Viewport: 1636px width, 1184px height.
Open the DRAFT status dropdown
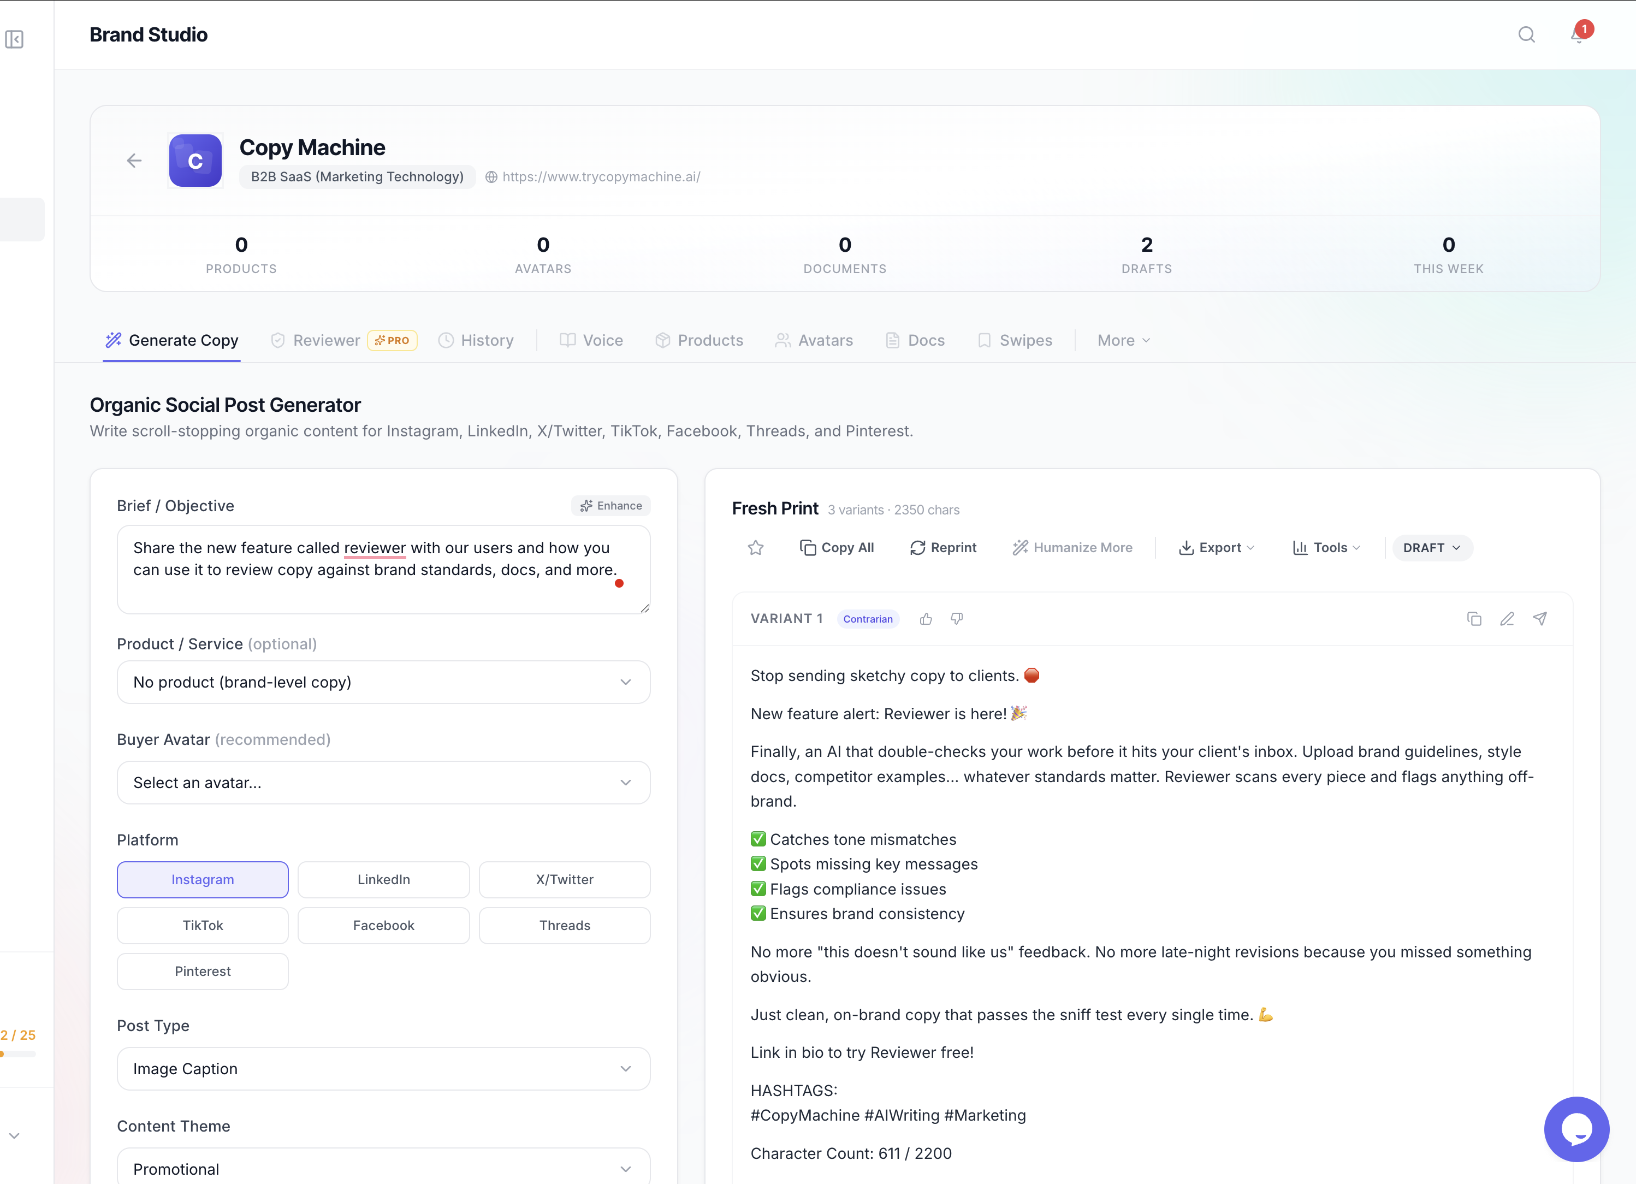(1431, 548)
